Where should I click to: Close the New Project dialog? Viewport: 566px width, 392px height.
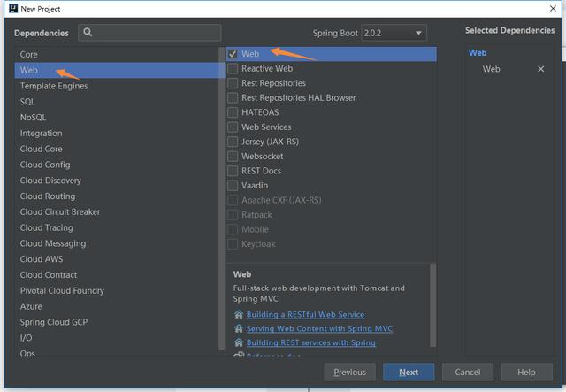point(553,8)
